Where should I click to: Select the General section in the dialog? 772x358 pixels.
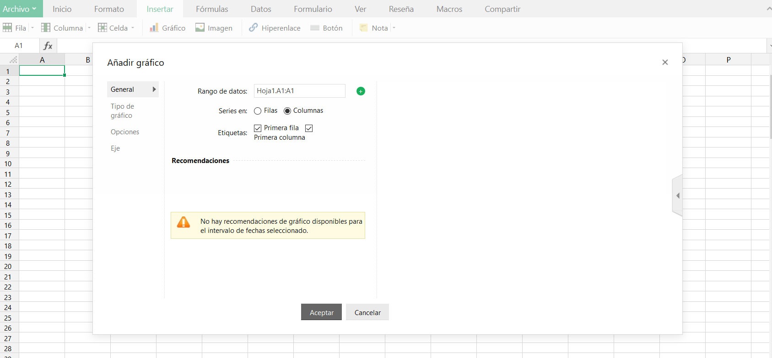133,89
